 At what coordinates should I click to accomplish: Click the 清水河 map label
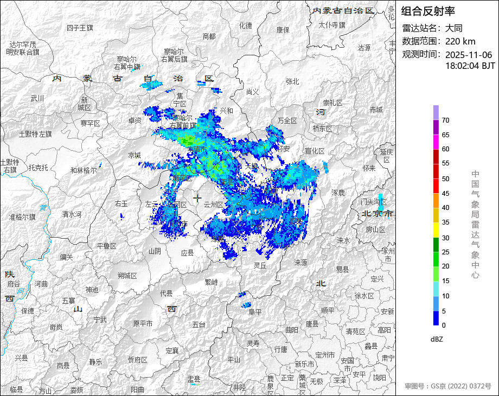(x=72, y=214)
